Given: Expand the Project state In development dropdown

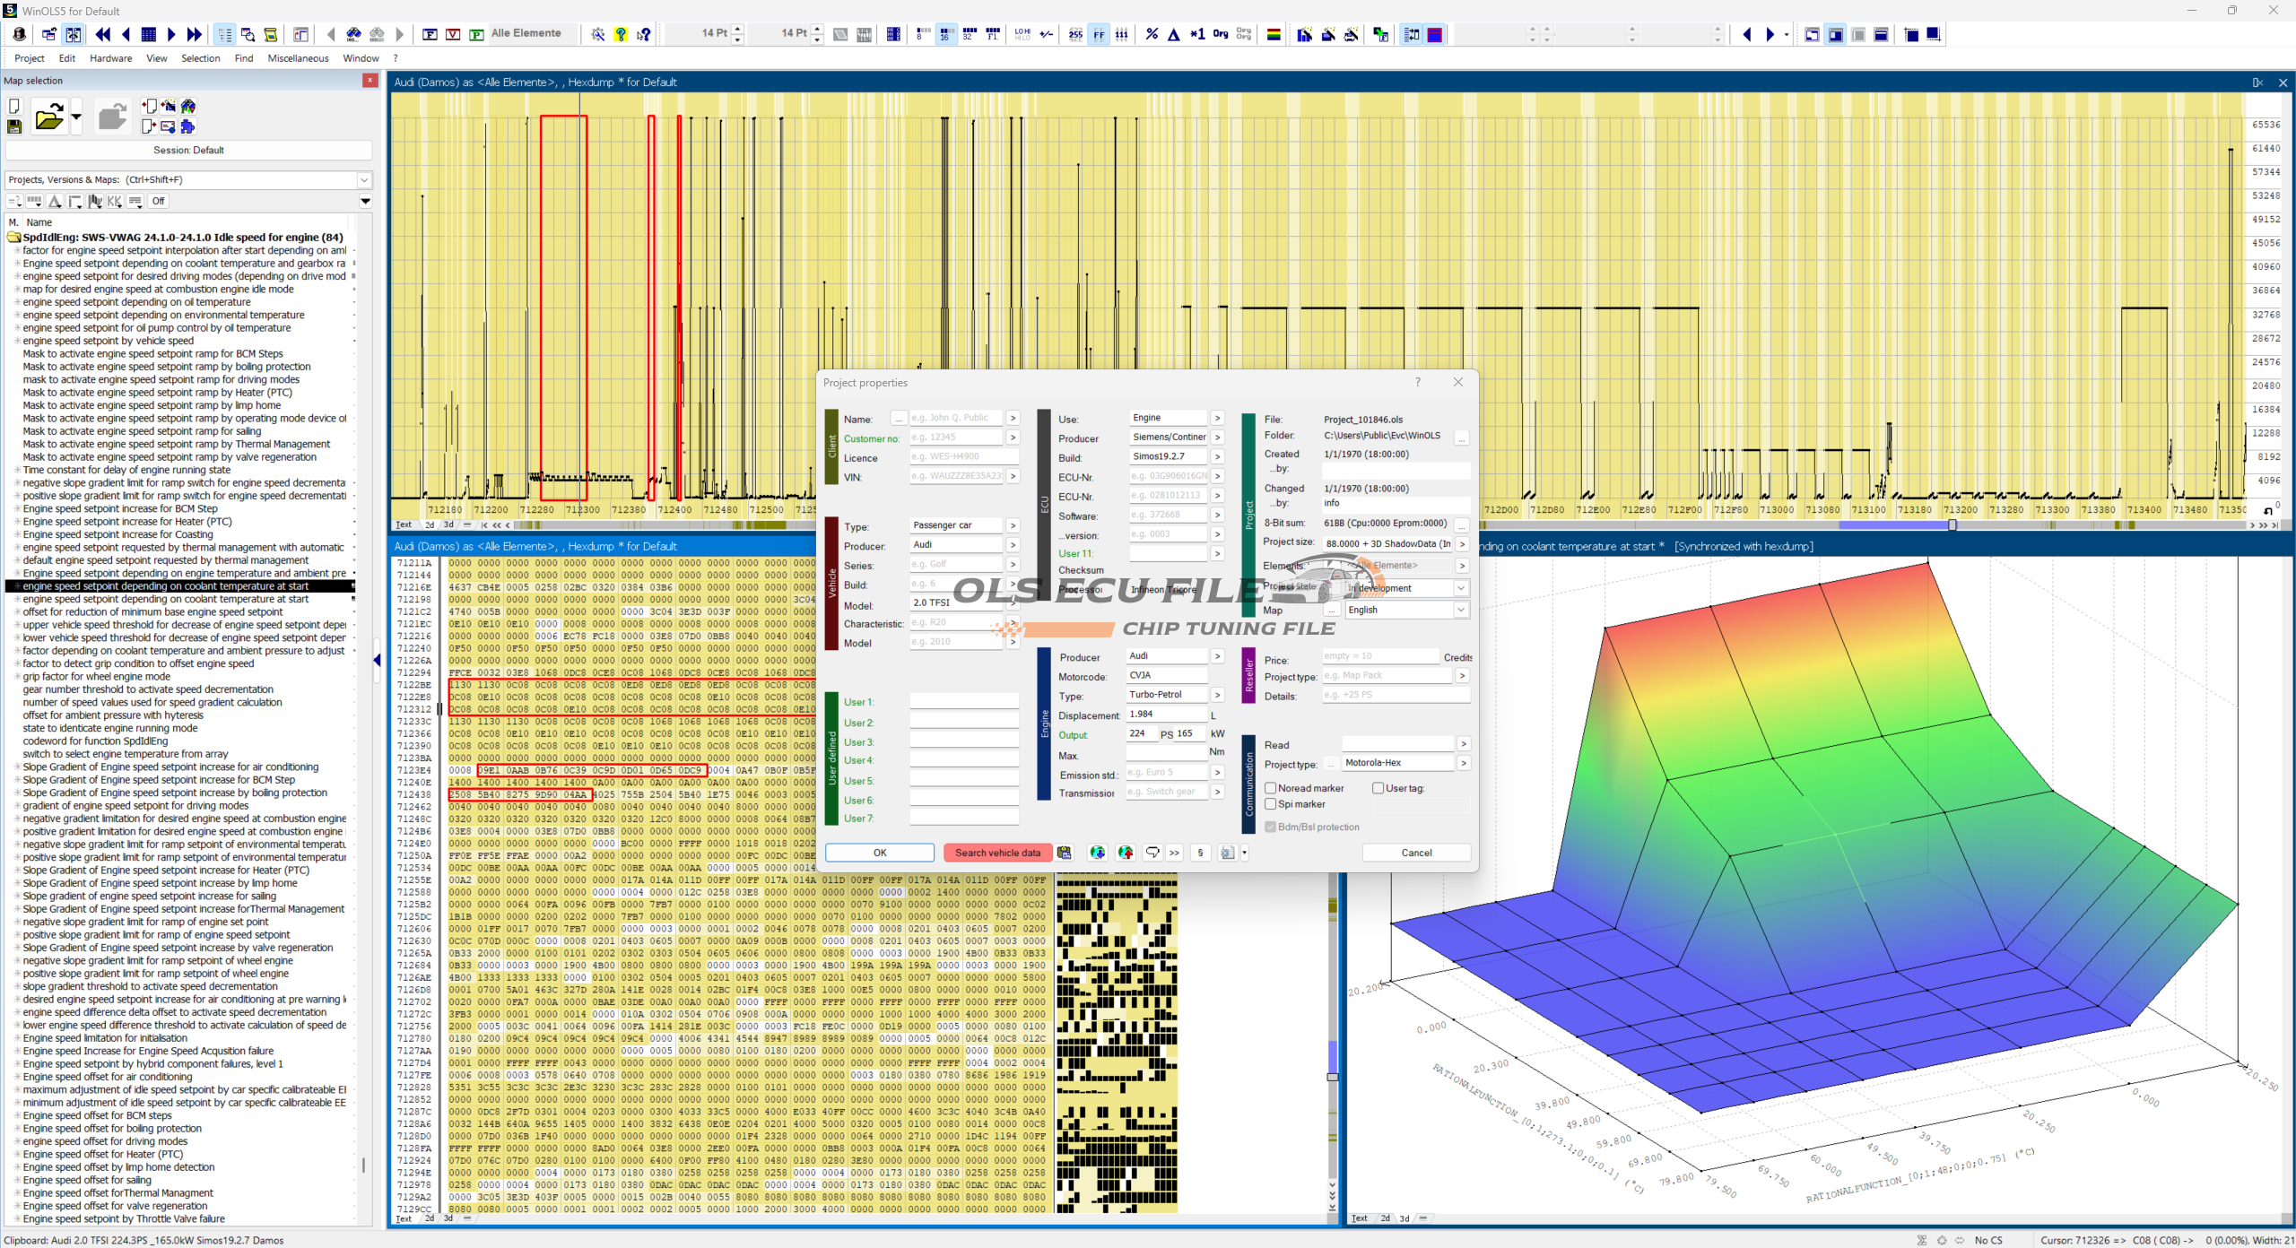Looking at the screenshot, I should coord(1460,588).
